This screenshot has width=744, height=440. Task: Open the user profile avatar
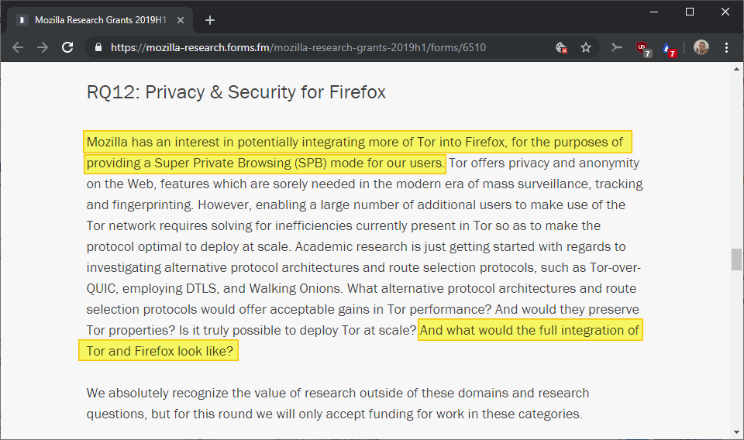(x=701, y=47)
